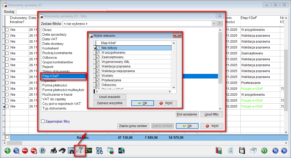
Task: Open the 'Zestaw filtrów' dropdown
Action: click(x=214, y=24)
